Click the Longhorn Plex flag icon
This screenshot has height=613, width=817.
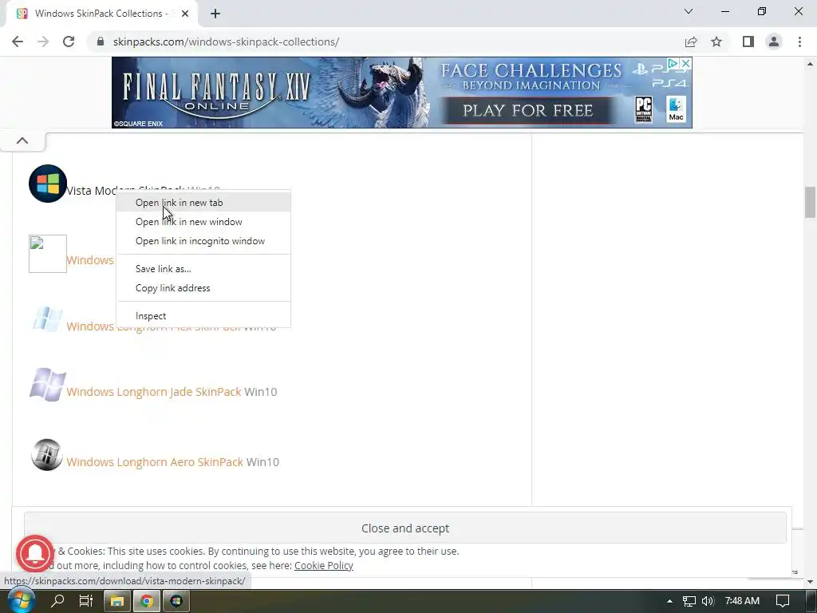(47, 319)
